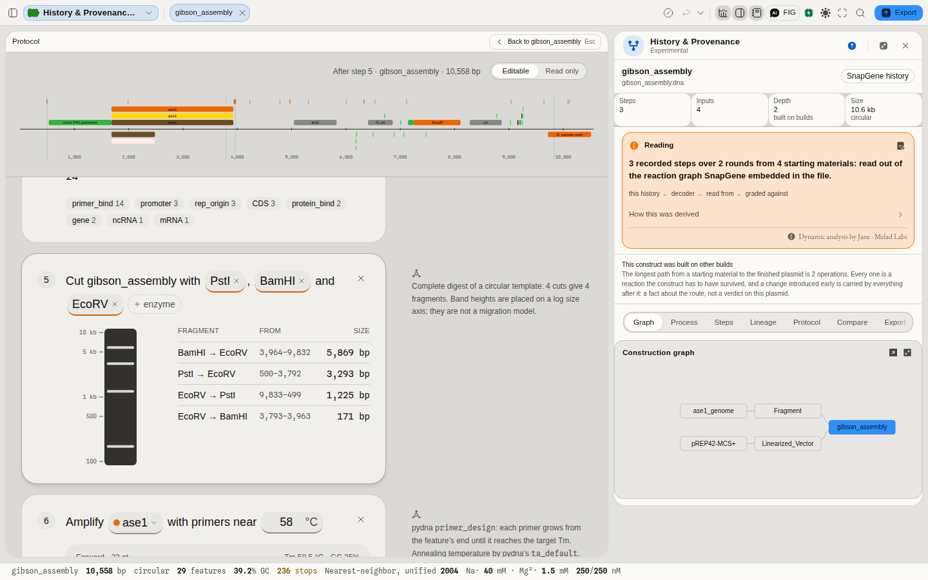
Task: Click the SnapGene history button
Action: (878, 76)
